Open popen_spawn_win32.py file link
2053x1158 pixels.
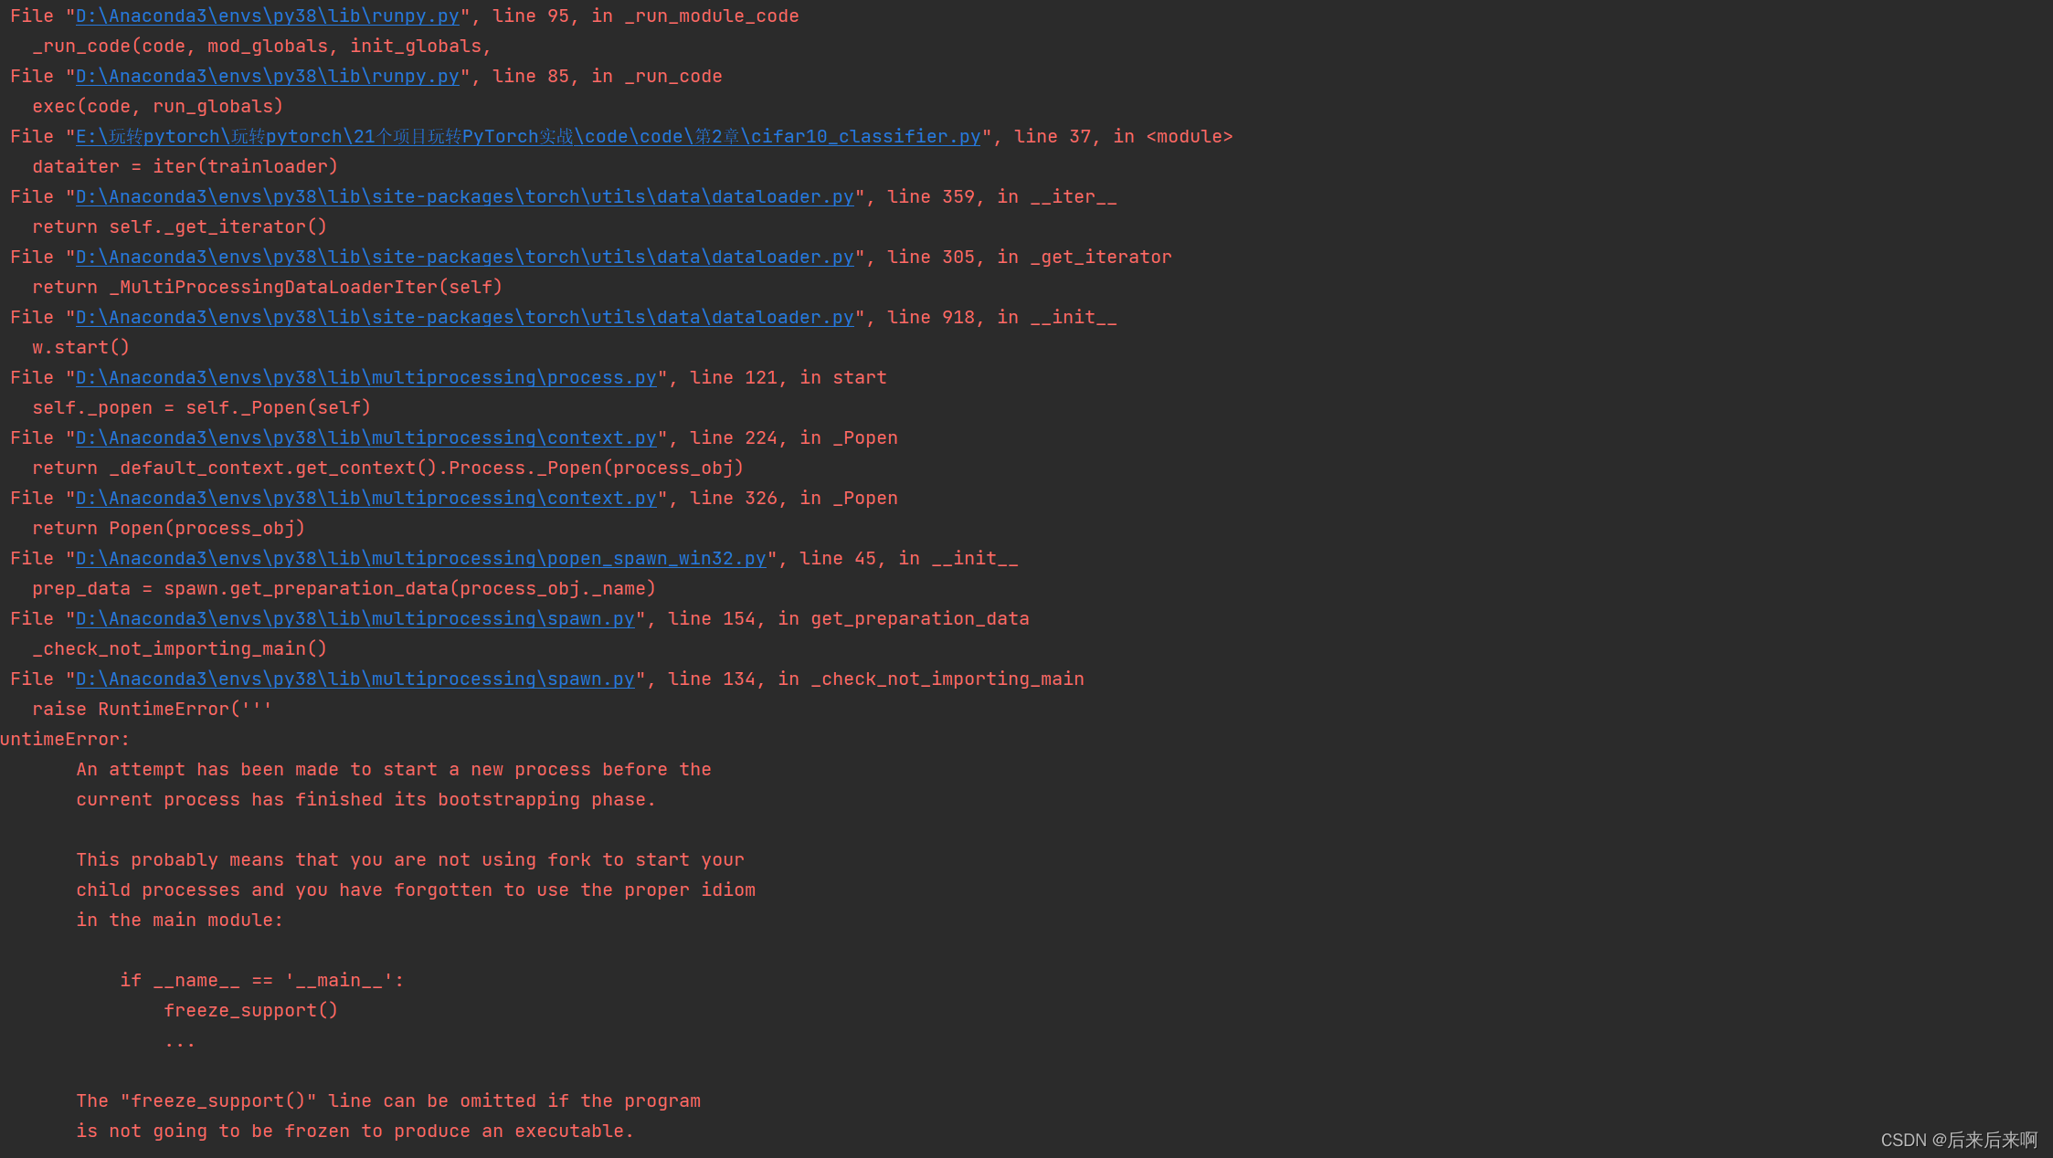point(420,559)
